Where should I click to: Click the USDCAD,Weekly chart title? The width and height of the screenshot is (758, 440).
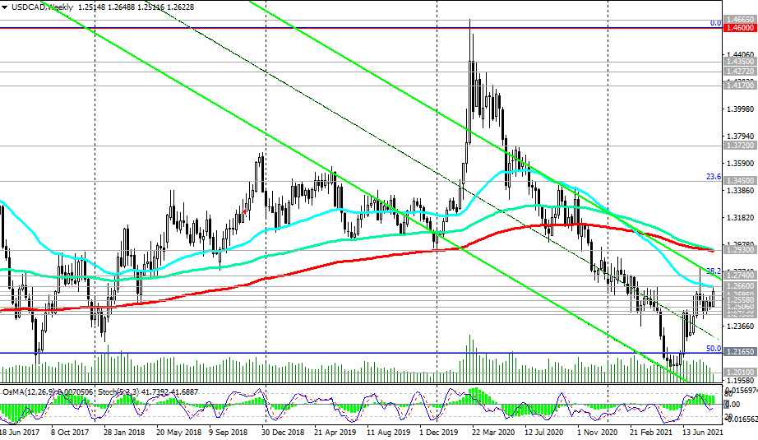click(41, 7)
